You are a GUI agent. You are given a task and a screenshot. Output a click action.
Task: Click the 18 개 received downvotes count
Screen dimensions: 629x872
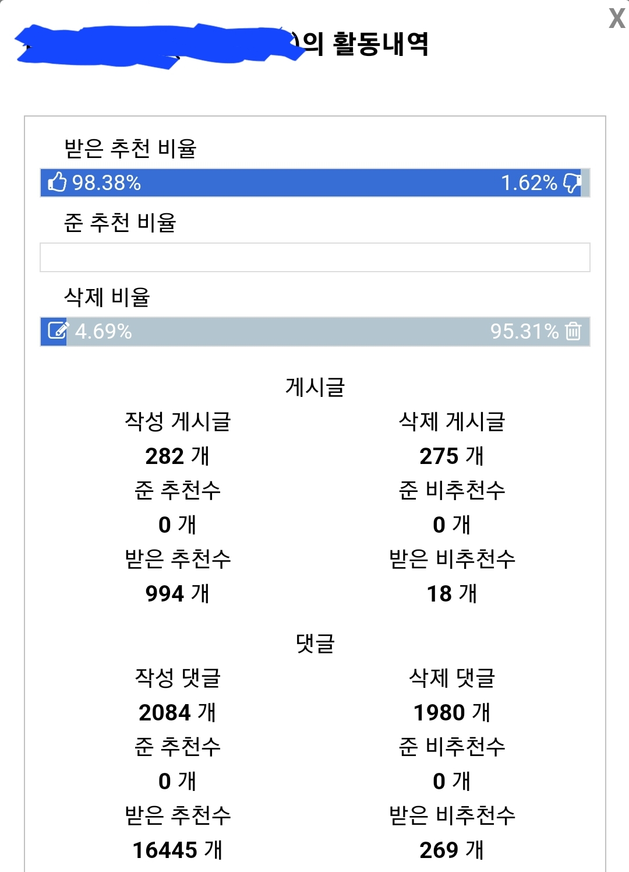[x=452, y=593]
